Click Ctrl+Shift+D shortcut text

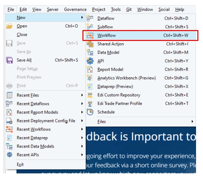pos(176,18)
